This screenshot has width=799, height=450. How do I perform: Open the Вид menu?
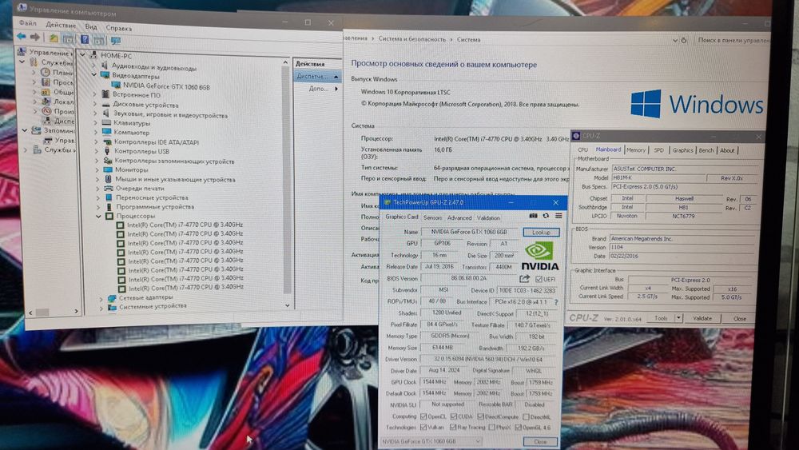click(x=91, y=26)
